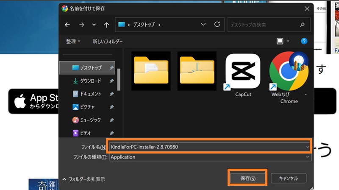Click pin icon next to ドキュメント
This screenshot has height=190, width=339.
111,94
